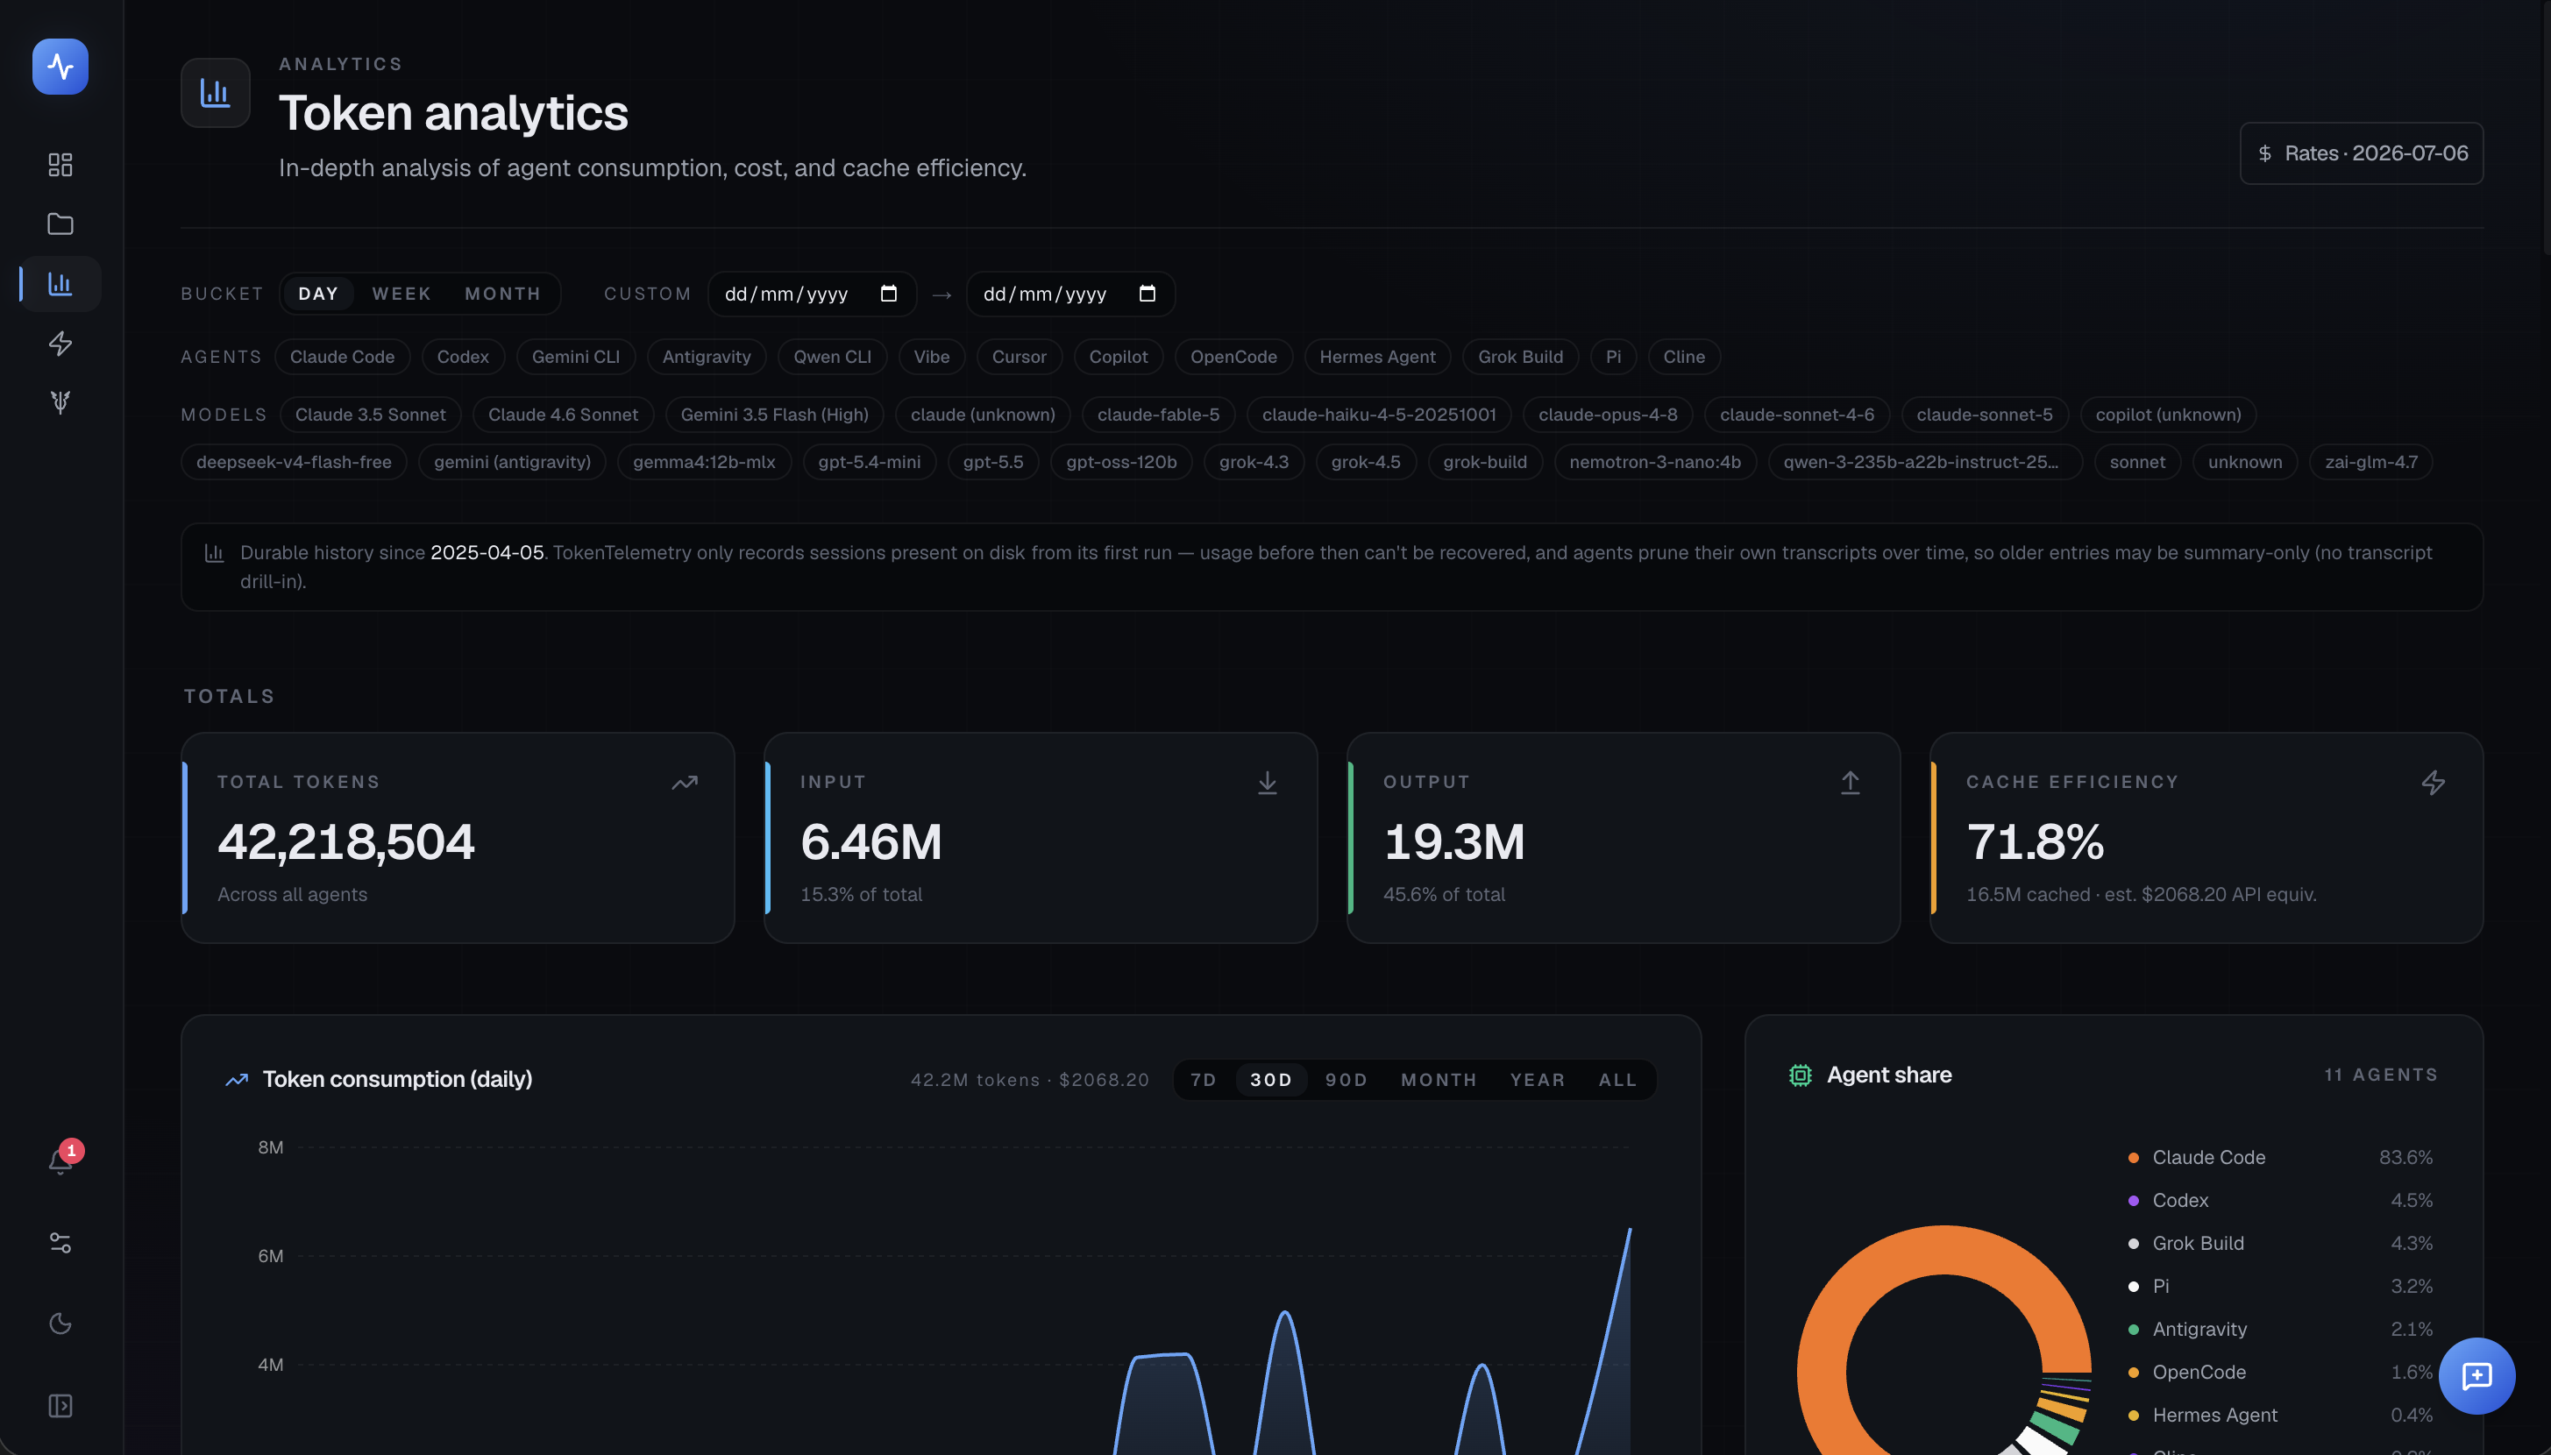The width and height of the screenshot is (2551, 1455).
Task: Select WEEK bucket
Action: click(401, 294)
